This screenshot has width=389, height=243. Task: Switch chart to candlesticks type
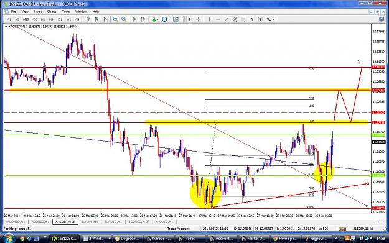pyautogui.click(x=97, y=19)
